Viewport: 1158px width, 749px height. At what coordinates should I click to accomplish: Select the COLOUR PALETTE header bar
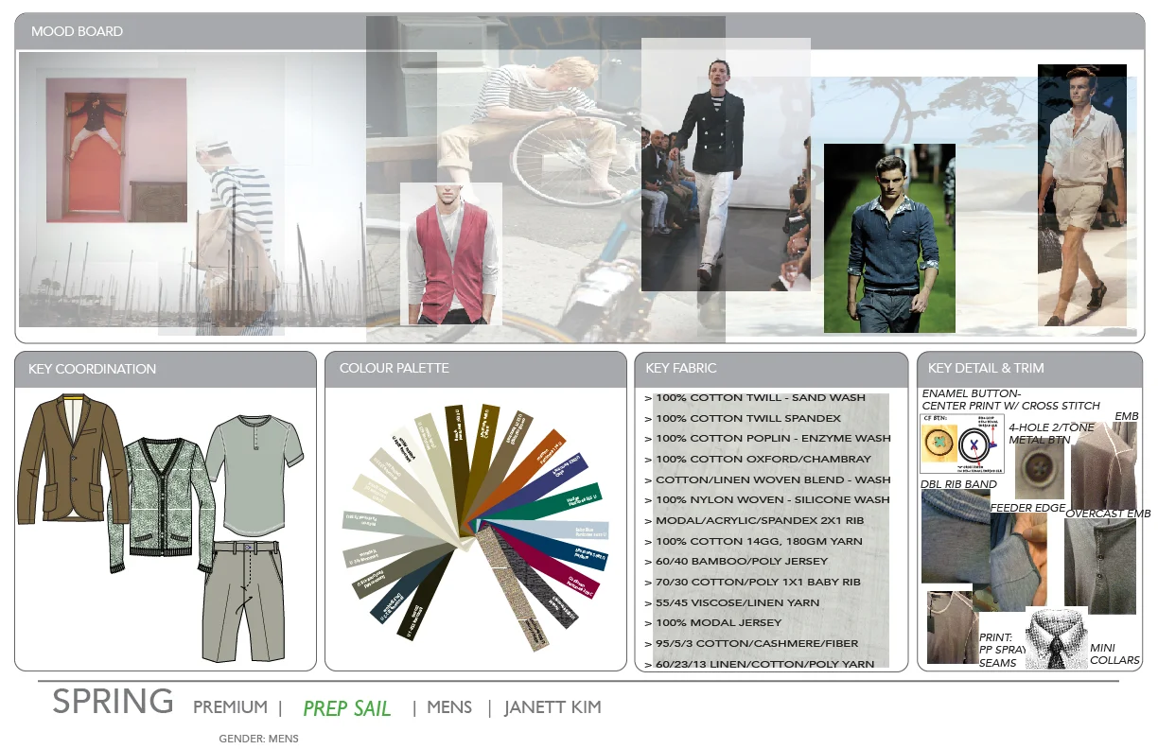(x=394, y=369)
